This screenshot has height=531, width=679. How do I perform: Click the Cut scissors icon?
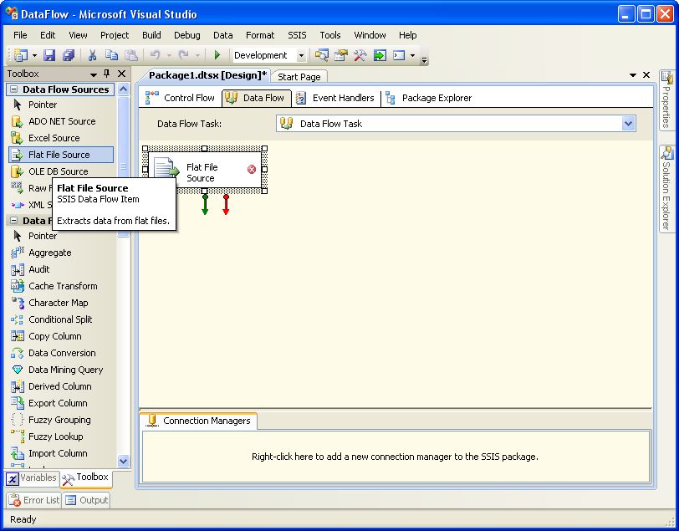(x=92, y=55)
